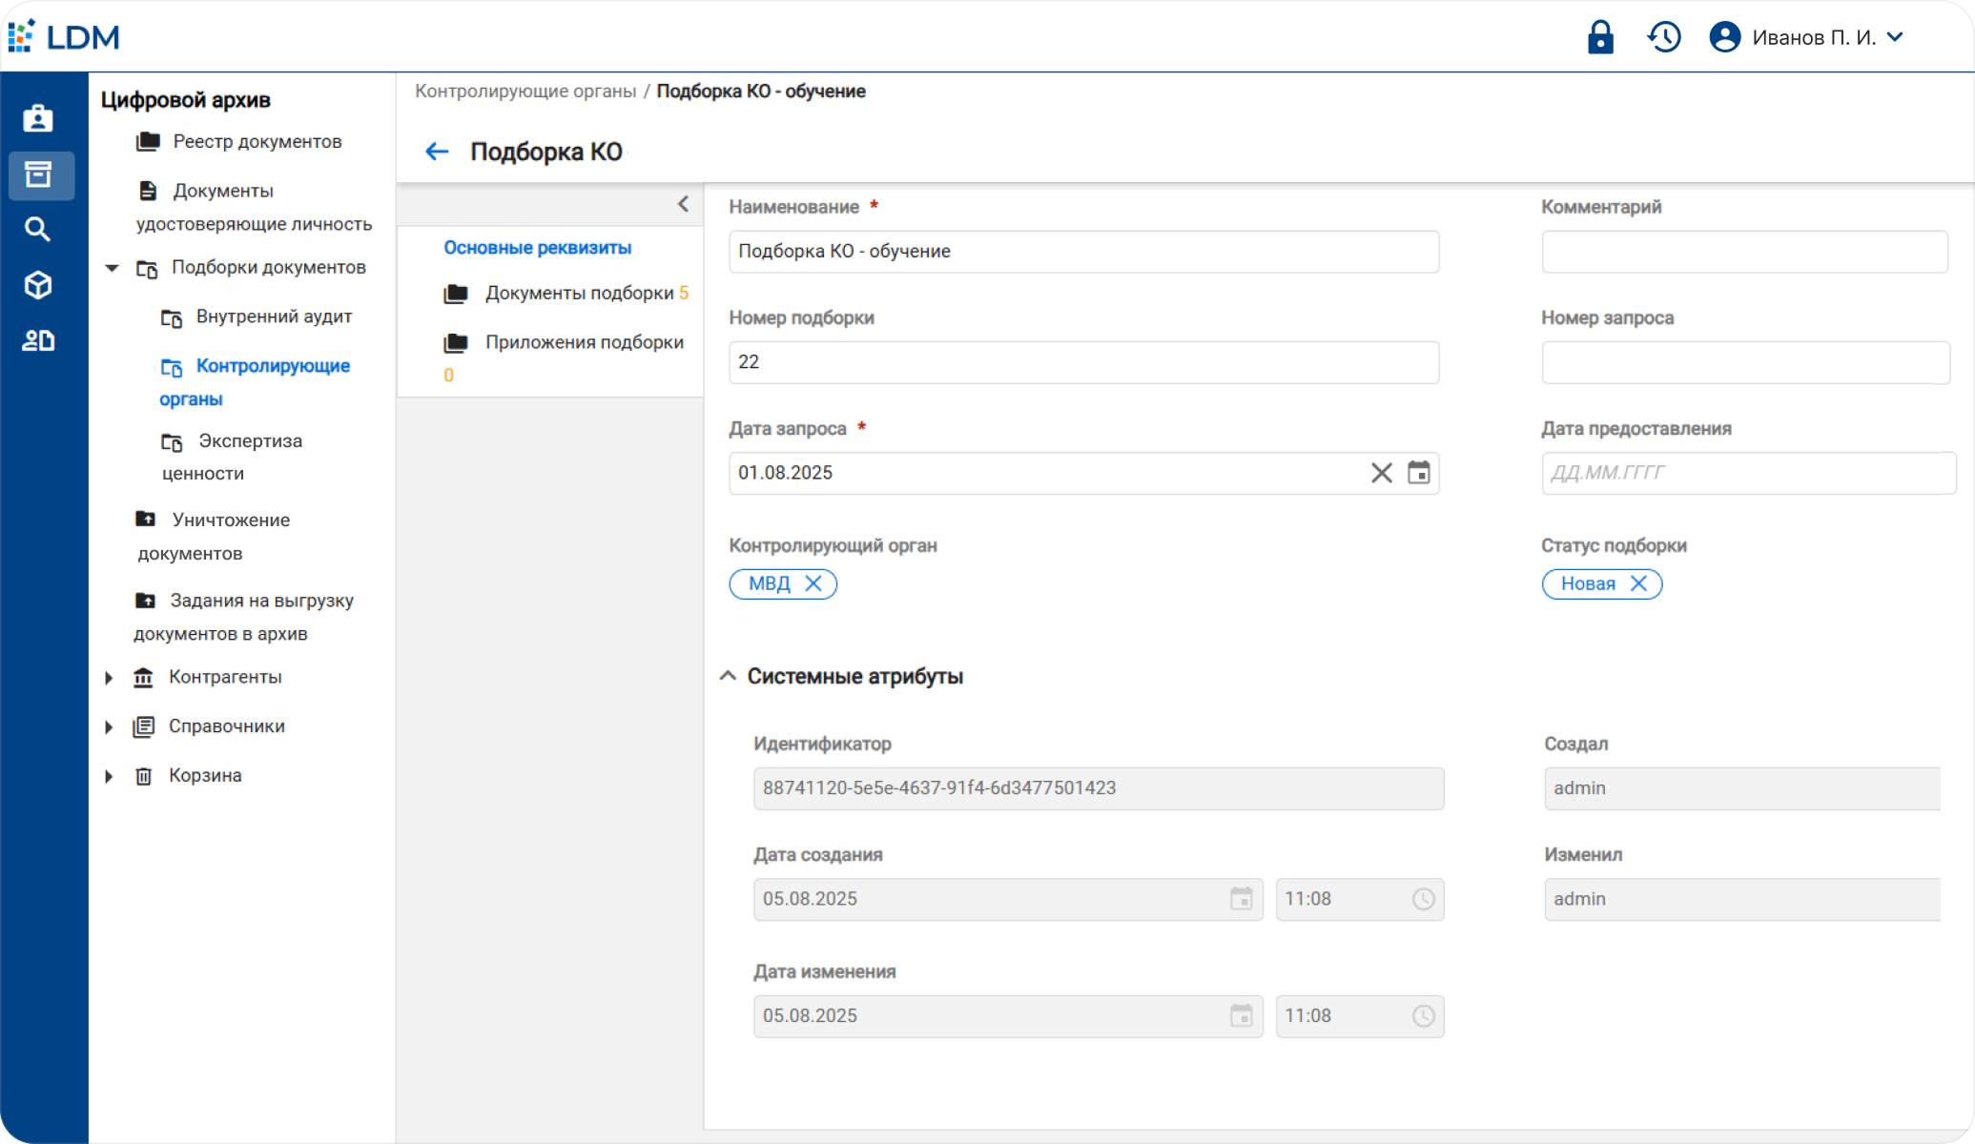Click the archive box sidebar icon
This screenshot has height=1144, width=1975.
coord(38,175)
